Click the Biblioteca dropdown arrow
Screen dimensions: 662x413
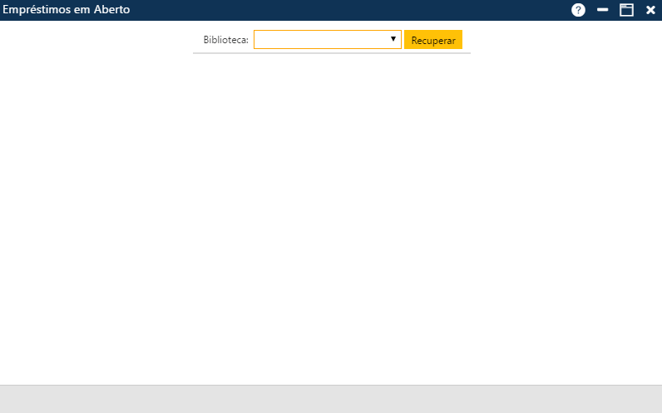393,39
